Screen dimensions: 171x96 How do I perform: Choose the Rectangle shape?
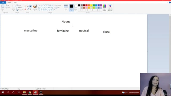(46, 5)
